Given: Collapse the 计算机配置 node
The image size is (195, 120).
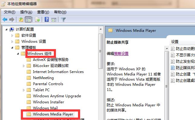Looking at the screenshot, I should tap(6, 29).
